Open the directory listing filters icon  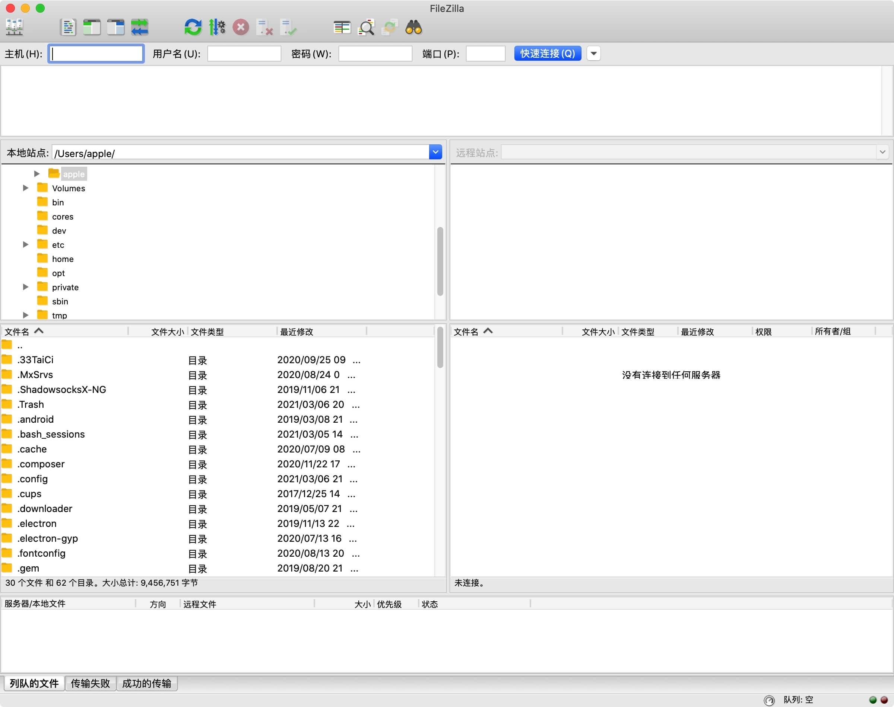pos(342,27)
